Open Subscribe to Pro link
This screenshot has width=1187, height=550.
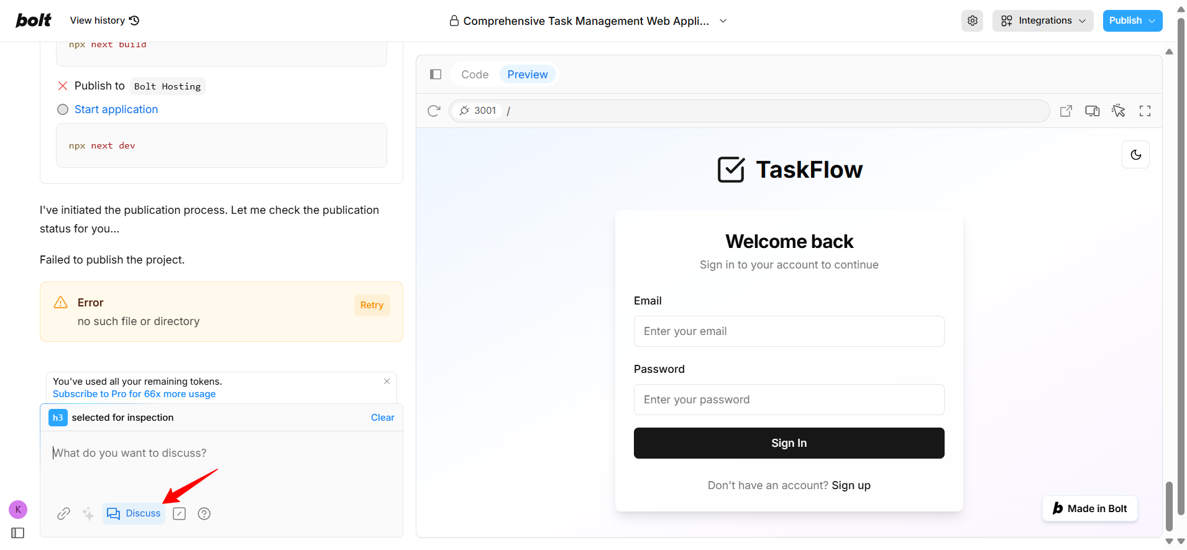(x=134, y=394)
